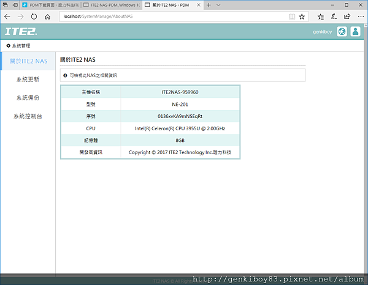This screenshot has width=368, height=285.
Task: Open 系統控制台 in the sidebar
Action: 28,116
